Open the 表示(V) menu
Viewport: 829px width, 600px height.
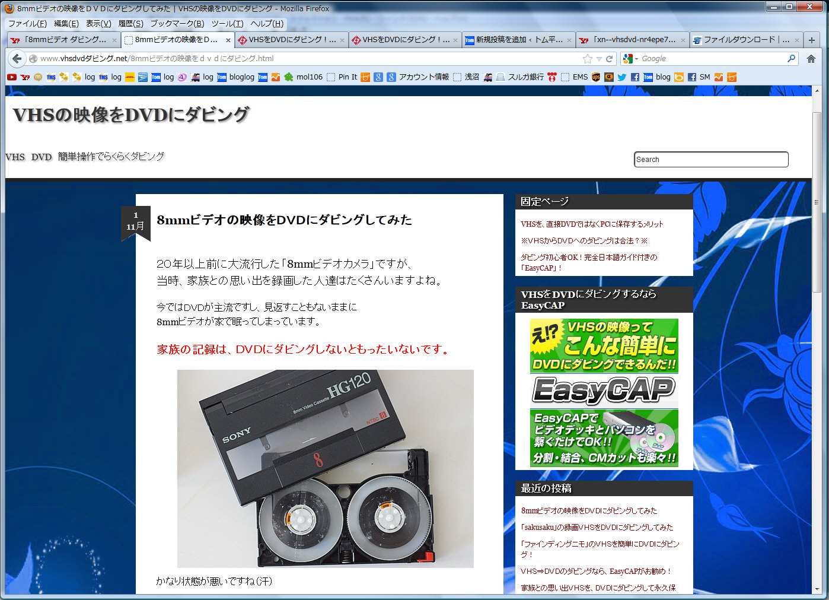pyautogui.click(x=98, y=24)
